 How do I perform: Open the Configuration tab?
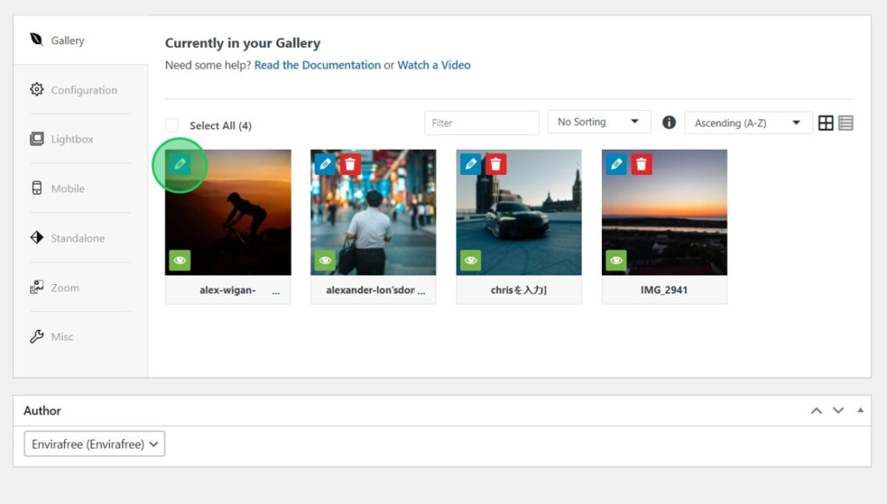point(83,90)
